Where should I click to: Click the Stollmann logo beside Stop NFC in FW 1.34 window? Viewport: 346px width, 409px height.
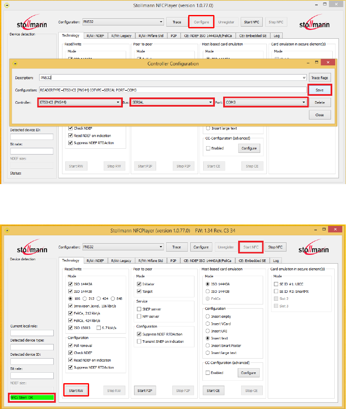tap(314, 247)
